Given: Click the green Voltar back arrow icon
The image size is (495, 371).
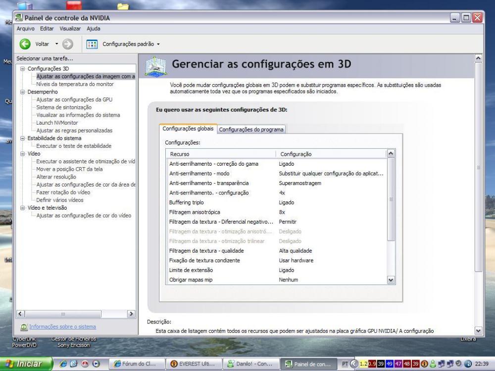Looking at the screenshot, I should click(x=26, y=44).
